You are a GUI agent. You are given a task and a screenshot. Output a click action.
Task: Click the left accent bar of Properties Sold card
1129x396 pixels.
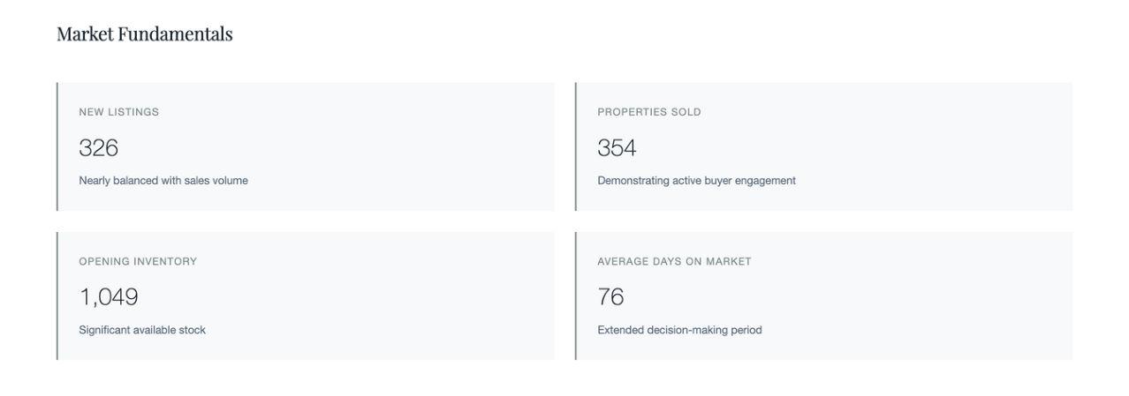coord(576,146)
